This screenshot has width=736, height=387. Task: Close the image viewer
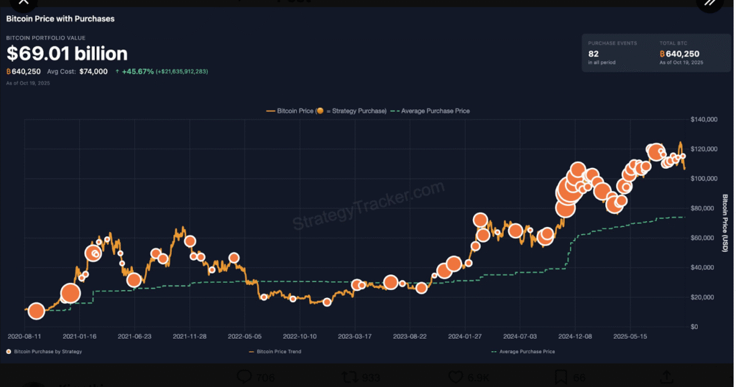coord(23,3)
